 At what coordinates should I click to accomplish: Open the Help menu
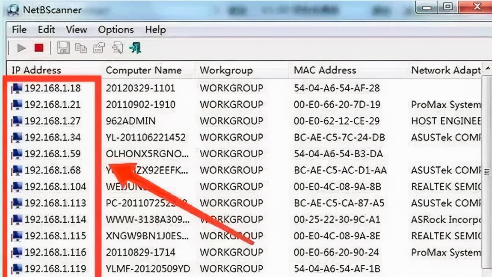tap(155, 30)
